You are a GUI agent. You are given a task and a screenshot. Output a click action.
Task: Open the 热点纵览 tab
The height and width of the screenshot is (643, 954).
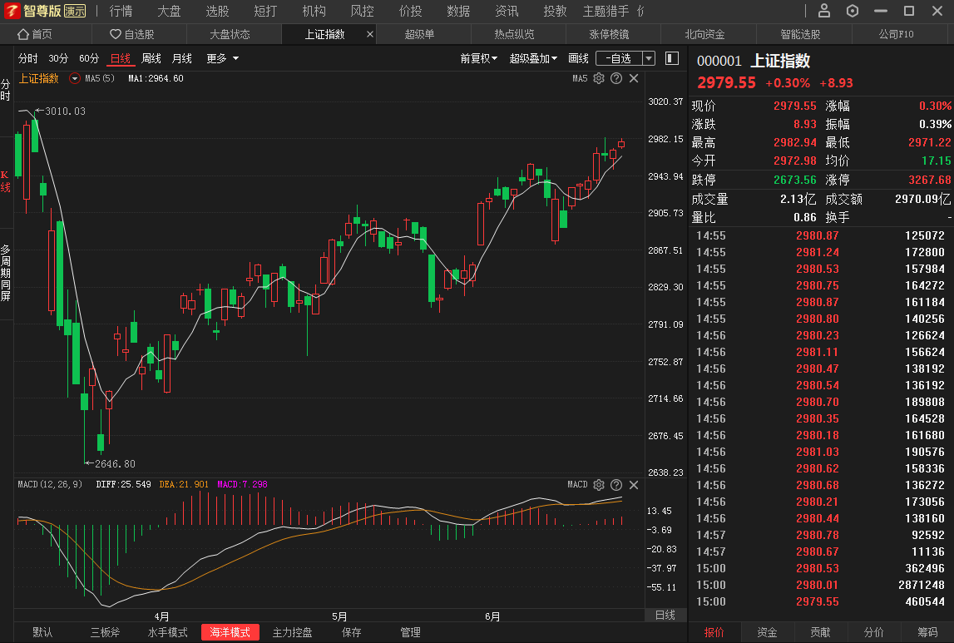tap(514, 34)
